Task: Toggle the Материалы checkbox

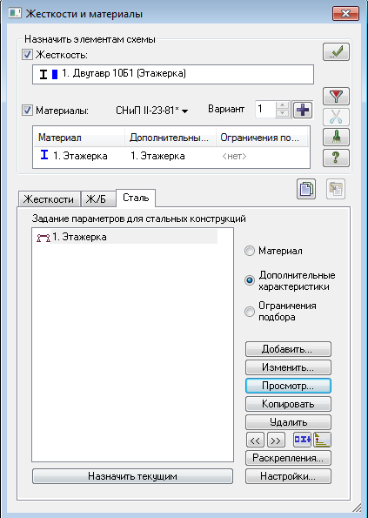Action: pyautogui.click(x=27, y=111)
